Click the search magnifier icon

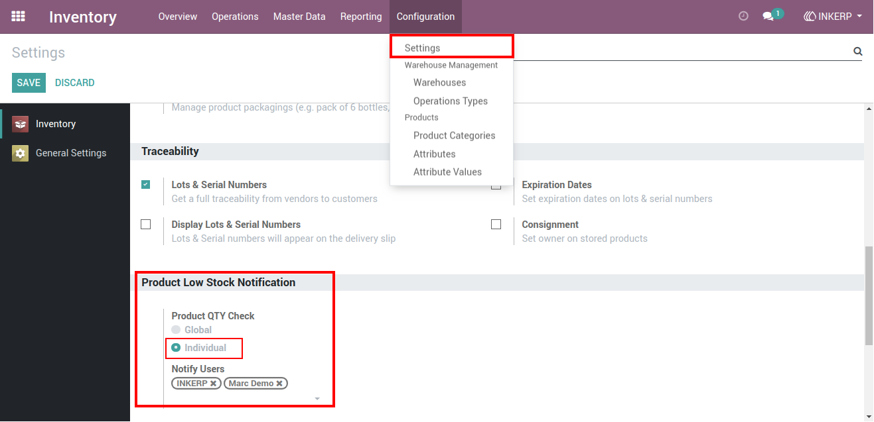coord(857,51)
